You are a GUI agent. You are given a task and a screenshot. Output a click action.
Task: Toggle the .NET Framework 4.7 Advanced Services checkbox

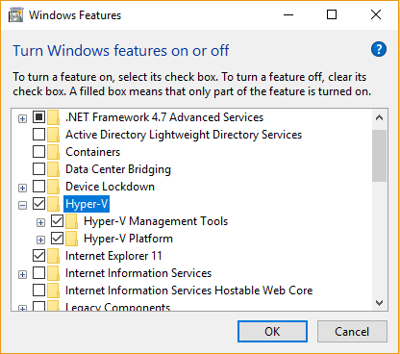(38, 117)
